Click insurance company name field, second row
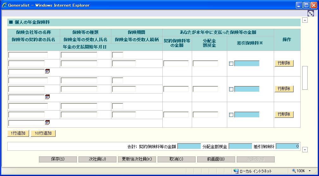This screenshot has height=176, width=319. 28,81
